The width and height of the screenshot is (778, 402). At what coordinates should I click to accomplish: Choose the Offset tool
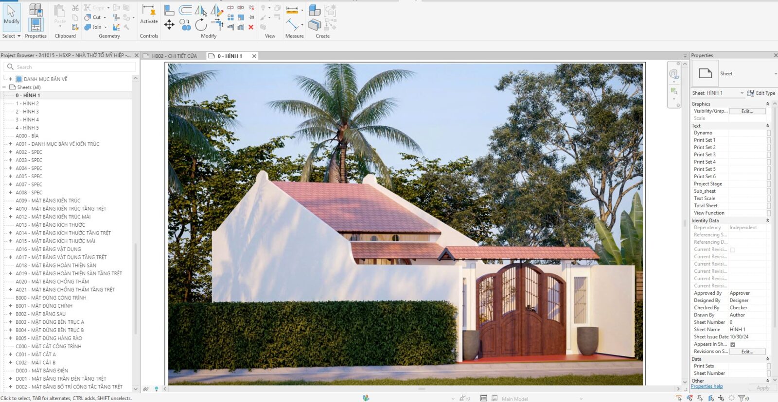pyautogui.click(x=185, y=10)
